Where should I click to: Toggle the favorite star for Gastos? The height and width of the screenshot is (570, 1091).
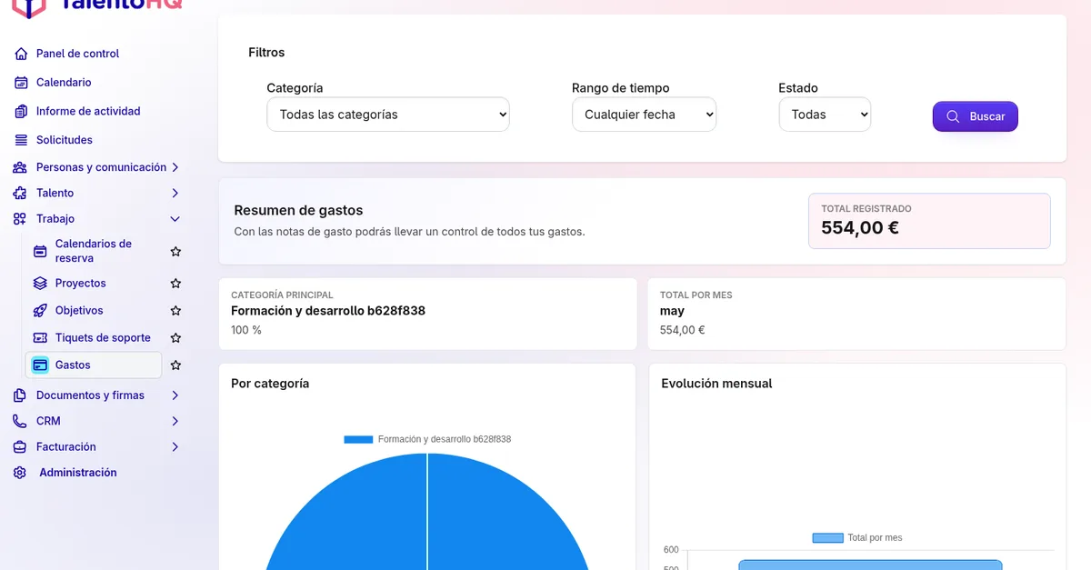176,365
